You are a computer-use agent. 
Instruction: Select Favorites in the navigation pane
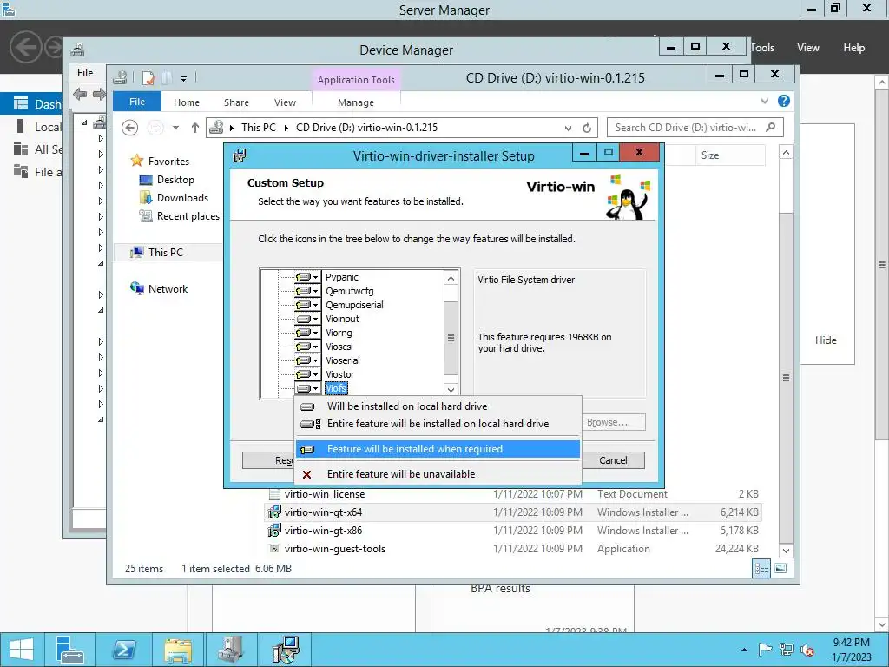(168, 161)
